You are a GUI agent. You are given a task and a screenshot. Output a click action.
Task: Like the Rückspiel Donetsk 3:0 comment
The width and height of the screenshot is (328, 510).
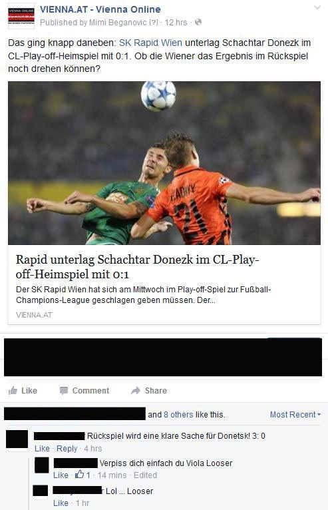click(42, 449)
